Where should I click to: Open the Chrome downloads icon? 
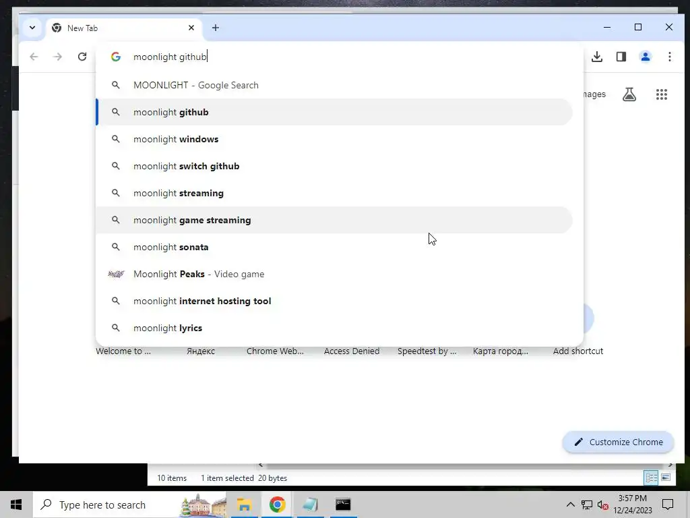[x=597, y=57]
